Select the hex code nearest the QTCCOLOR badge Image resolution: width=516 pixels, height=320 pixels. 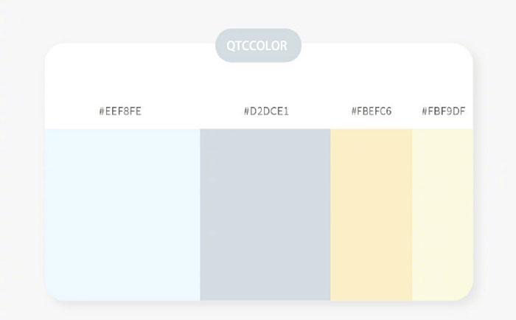266,111
